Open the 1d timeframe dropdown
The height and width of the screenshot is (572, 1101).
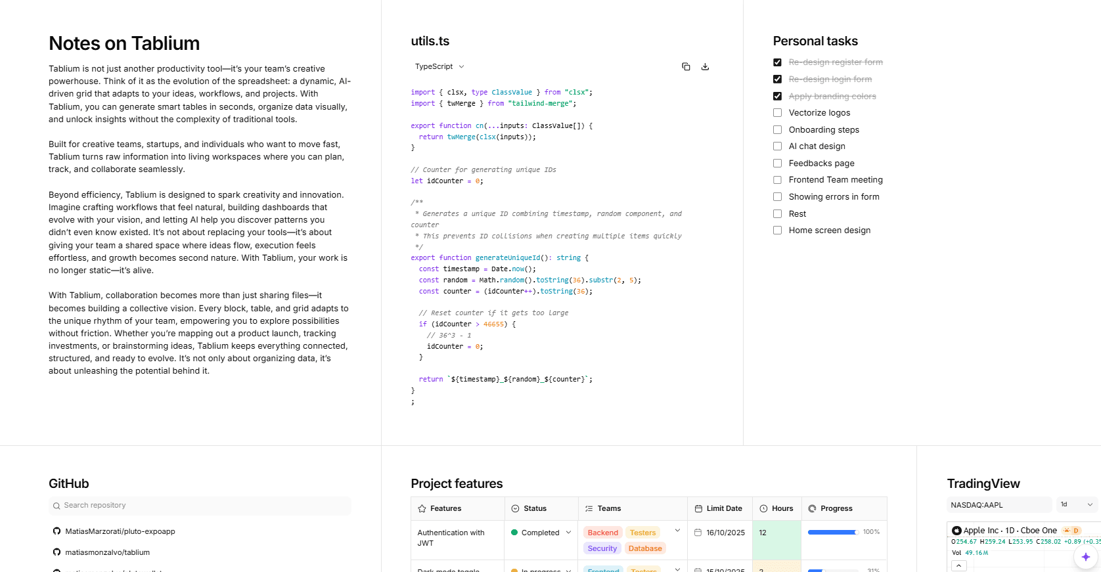point(1076,504)
